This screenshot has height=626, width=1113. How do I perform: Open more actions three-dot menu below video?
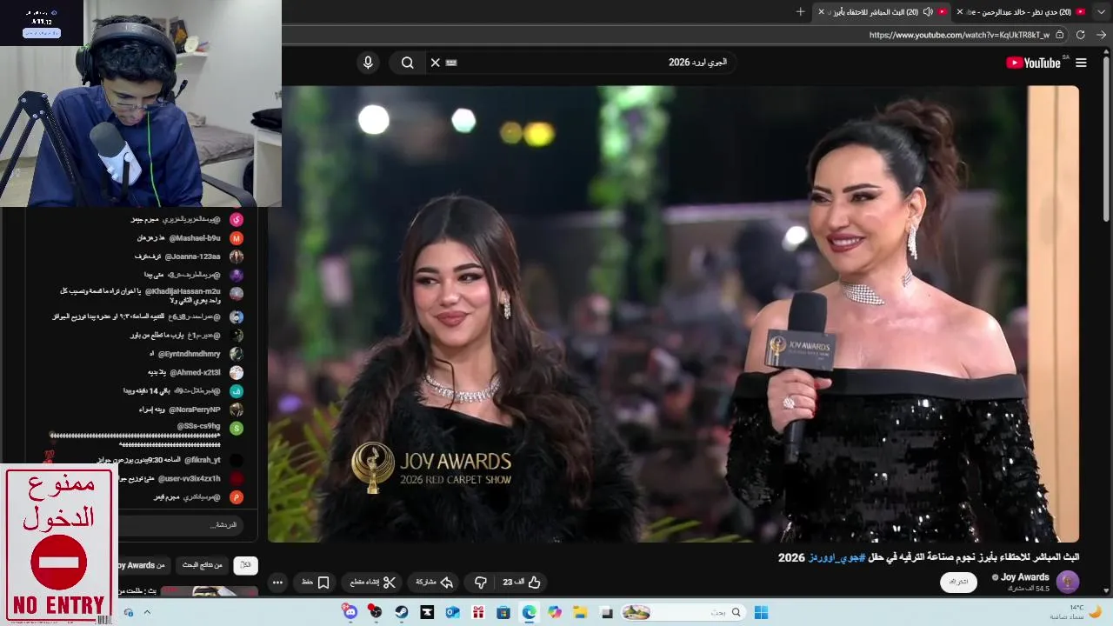pos(278,583)
